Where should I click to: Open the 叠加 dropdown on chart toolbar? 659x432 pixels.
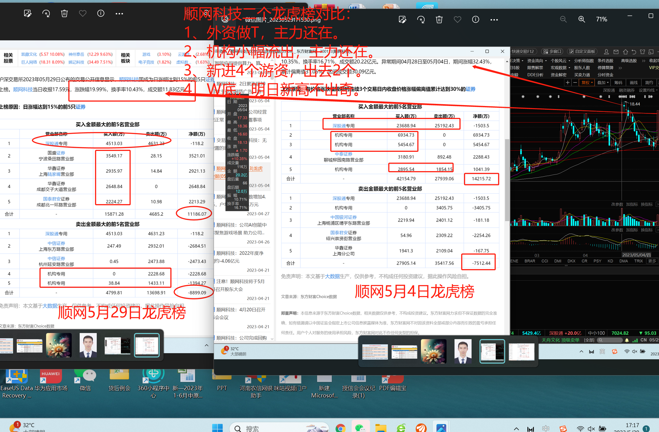tap(603, 82)
